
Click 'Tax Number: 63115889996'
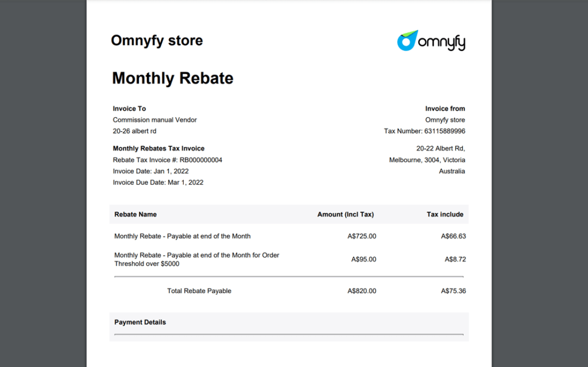coord(424,131)
